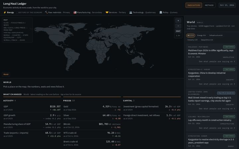Image resolution: width=239 pixels, height=149 pixels.
Task: Open the WTI crude oil row
Action: [92, 134]
